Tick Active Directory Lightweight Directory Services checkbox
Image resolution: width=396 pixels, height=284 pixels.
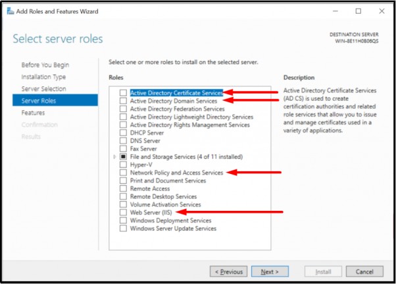123,117
